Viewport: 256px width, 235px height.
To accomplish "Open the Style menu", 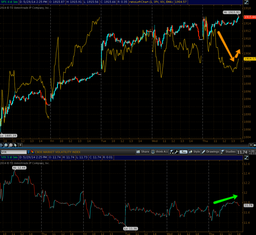I will pyautogui.click(x=195, y=152).
